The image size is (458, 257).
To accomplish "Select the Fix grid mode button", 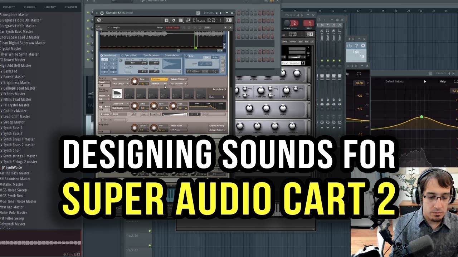I will point(206,57).
